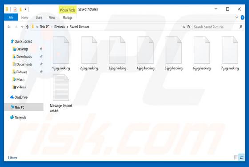
Task: Click the Search Saved Pictures field
Action: point(217,27)
